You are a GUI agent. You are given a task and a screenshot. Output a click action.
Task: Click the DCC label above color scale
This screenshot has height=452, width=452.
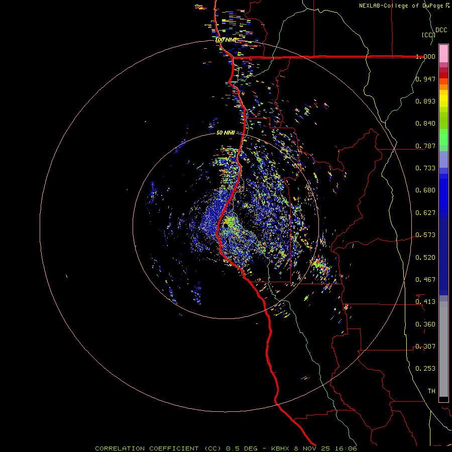(441, 30)
